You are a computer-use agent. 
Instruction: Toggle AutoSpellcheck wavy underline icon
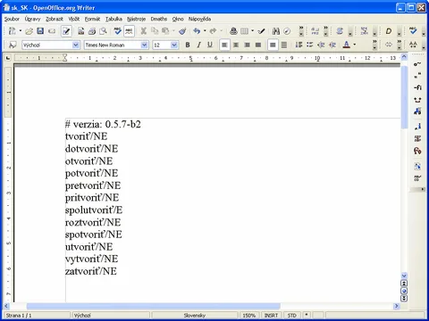pyautogui.click(x=129, y=31)
